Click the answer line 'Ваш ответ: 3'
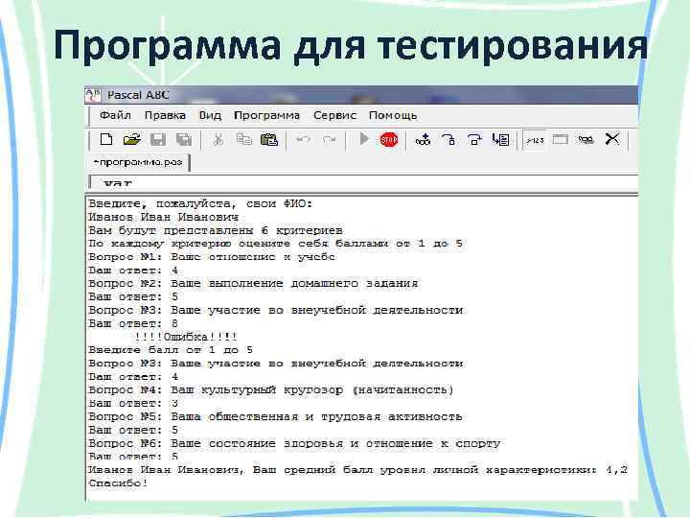Screen dimensions: 690x518 tap(133, 404)
